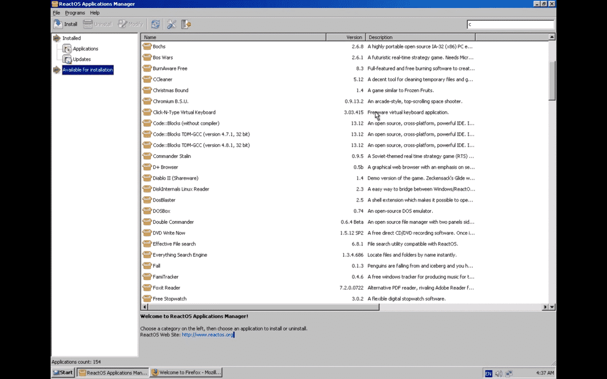Open the Help menu

[95, 13]
